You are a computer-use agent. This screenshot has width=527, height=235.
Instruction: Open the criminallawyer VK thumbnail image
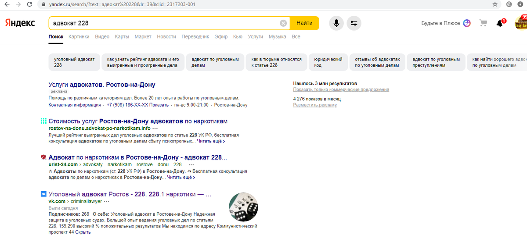(x=243, y=207)
